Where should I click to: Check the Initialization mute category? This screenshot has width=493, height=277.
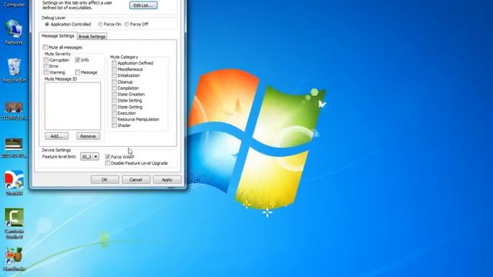[114, 75]
